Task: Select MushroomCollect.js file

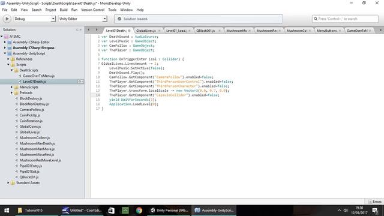Action: pyautogui.click(x=35, y=138)
